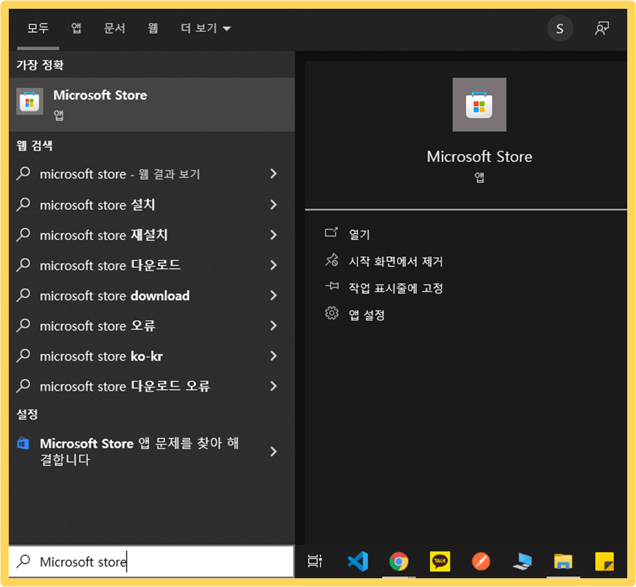Screen dimensions: 636x587
Task: Select 'microsoft store 재설치' suggestion
Action: coord(152,235)
